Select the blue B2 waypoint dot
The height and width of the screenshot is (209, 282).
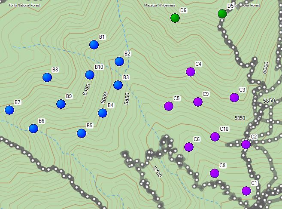point(119,61)
